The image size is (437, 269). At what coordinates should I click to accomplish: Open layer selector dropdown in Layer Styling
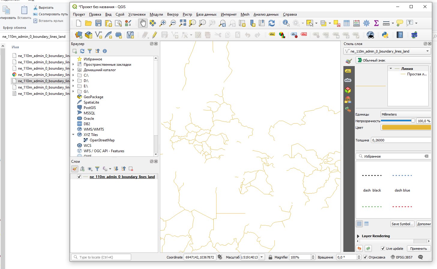pos(387,51)
